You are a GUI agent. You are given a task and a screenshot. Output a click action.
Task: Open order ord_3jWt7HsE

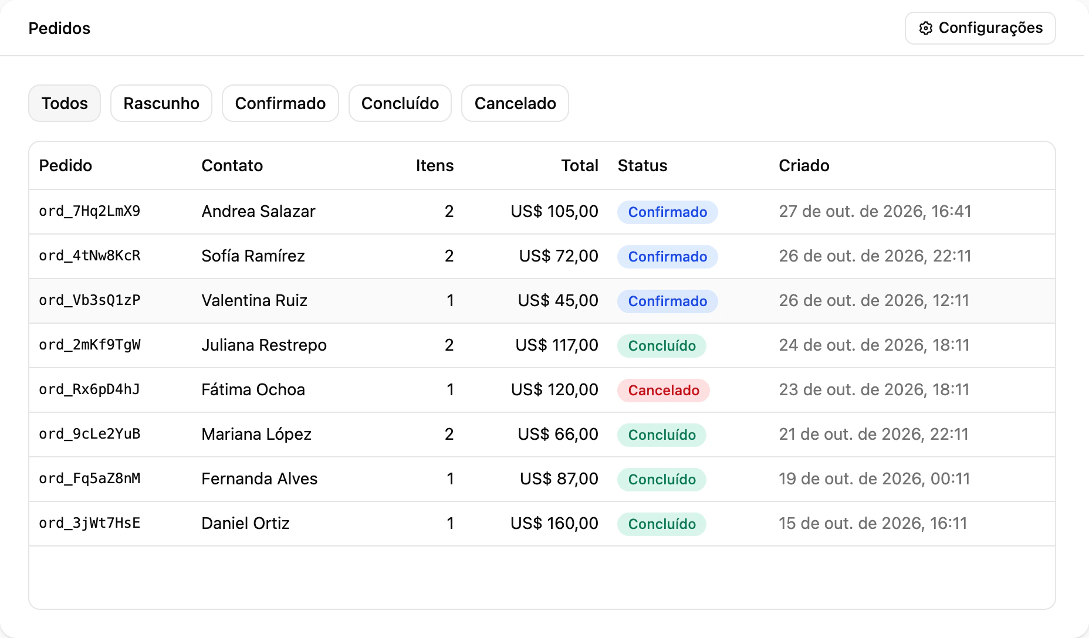90,523
